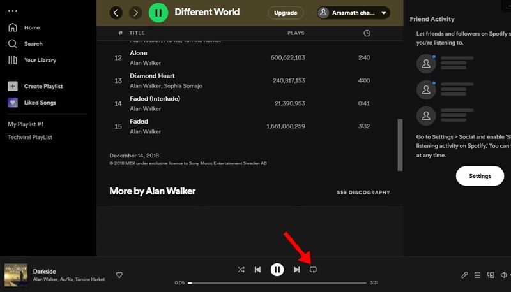Click the Search icon in sidebar
This screenshot has height=292, width=511.
[13, 44]
